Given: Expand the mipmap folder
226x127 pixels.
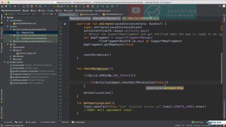Looking at the screenshot, I should coord(11,56).
